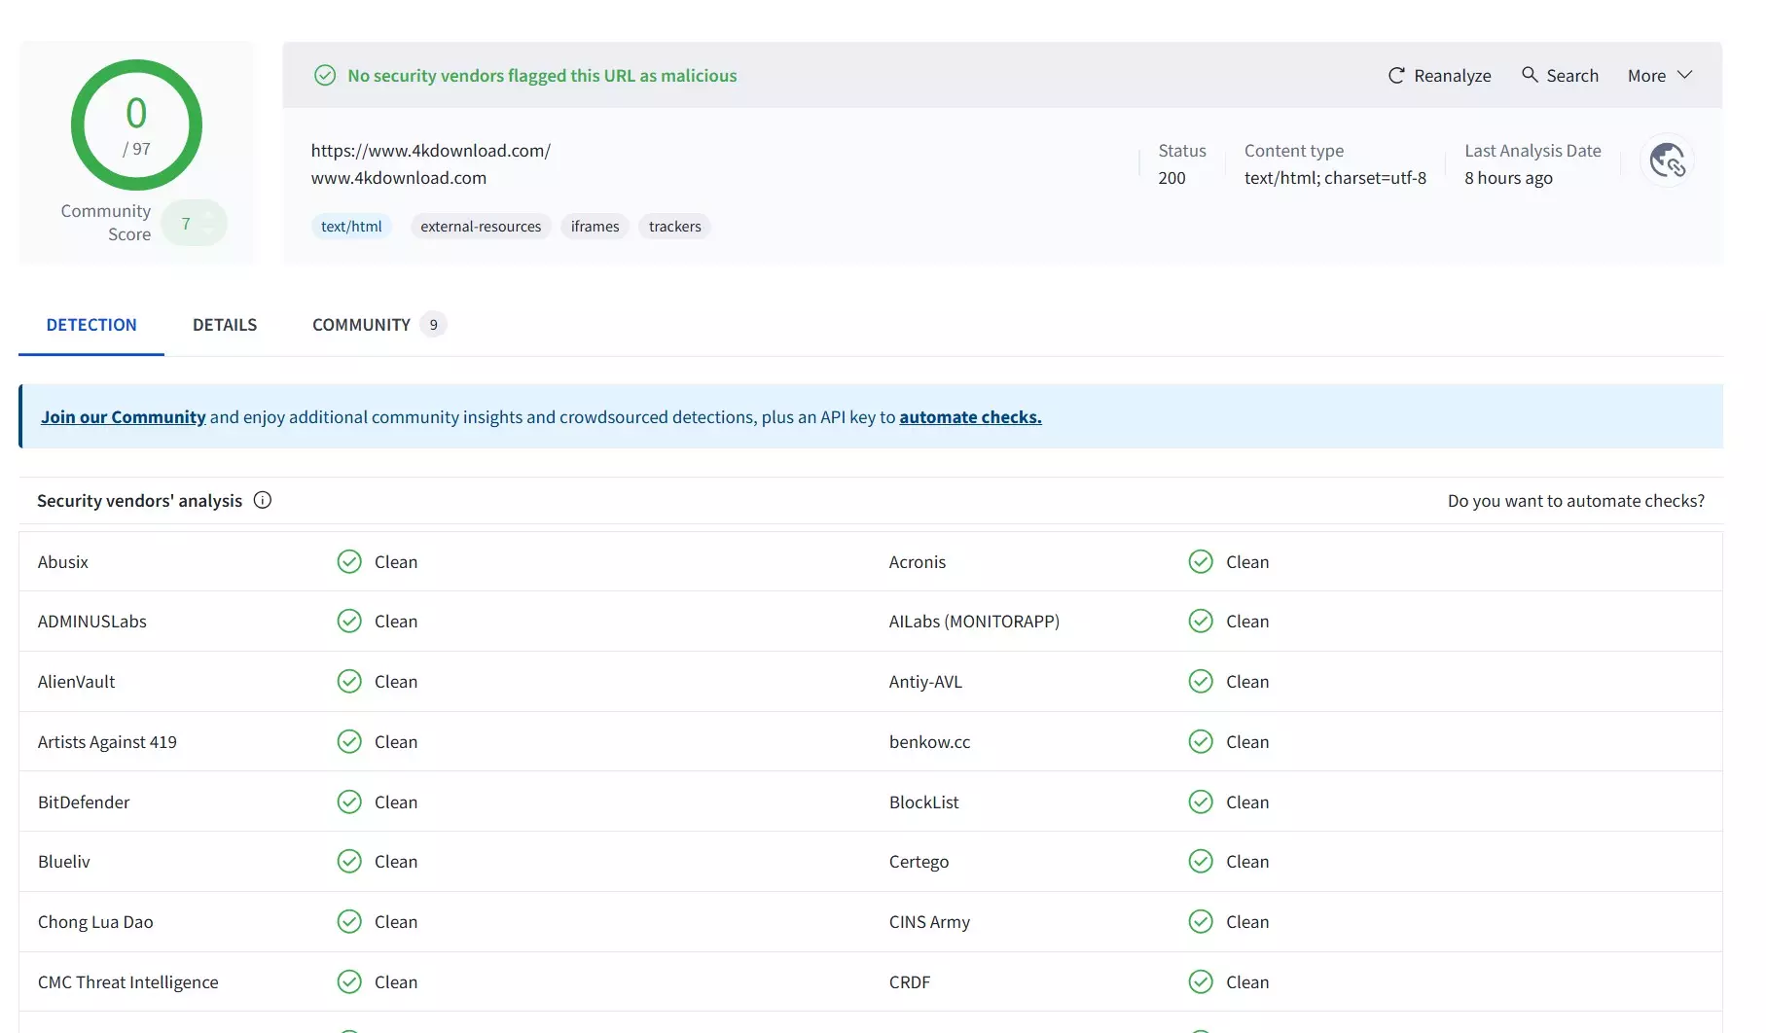Screen dimensions: 1766x1033
Task: Switch to the DETAILS tab
Action: [225, 325]
